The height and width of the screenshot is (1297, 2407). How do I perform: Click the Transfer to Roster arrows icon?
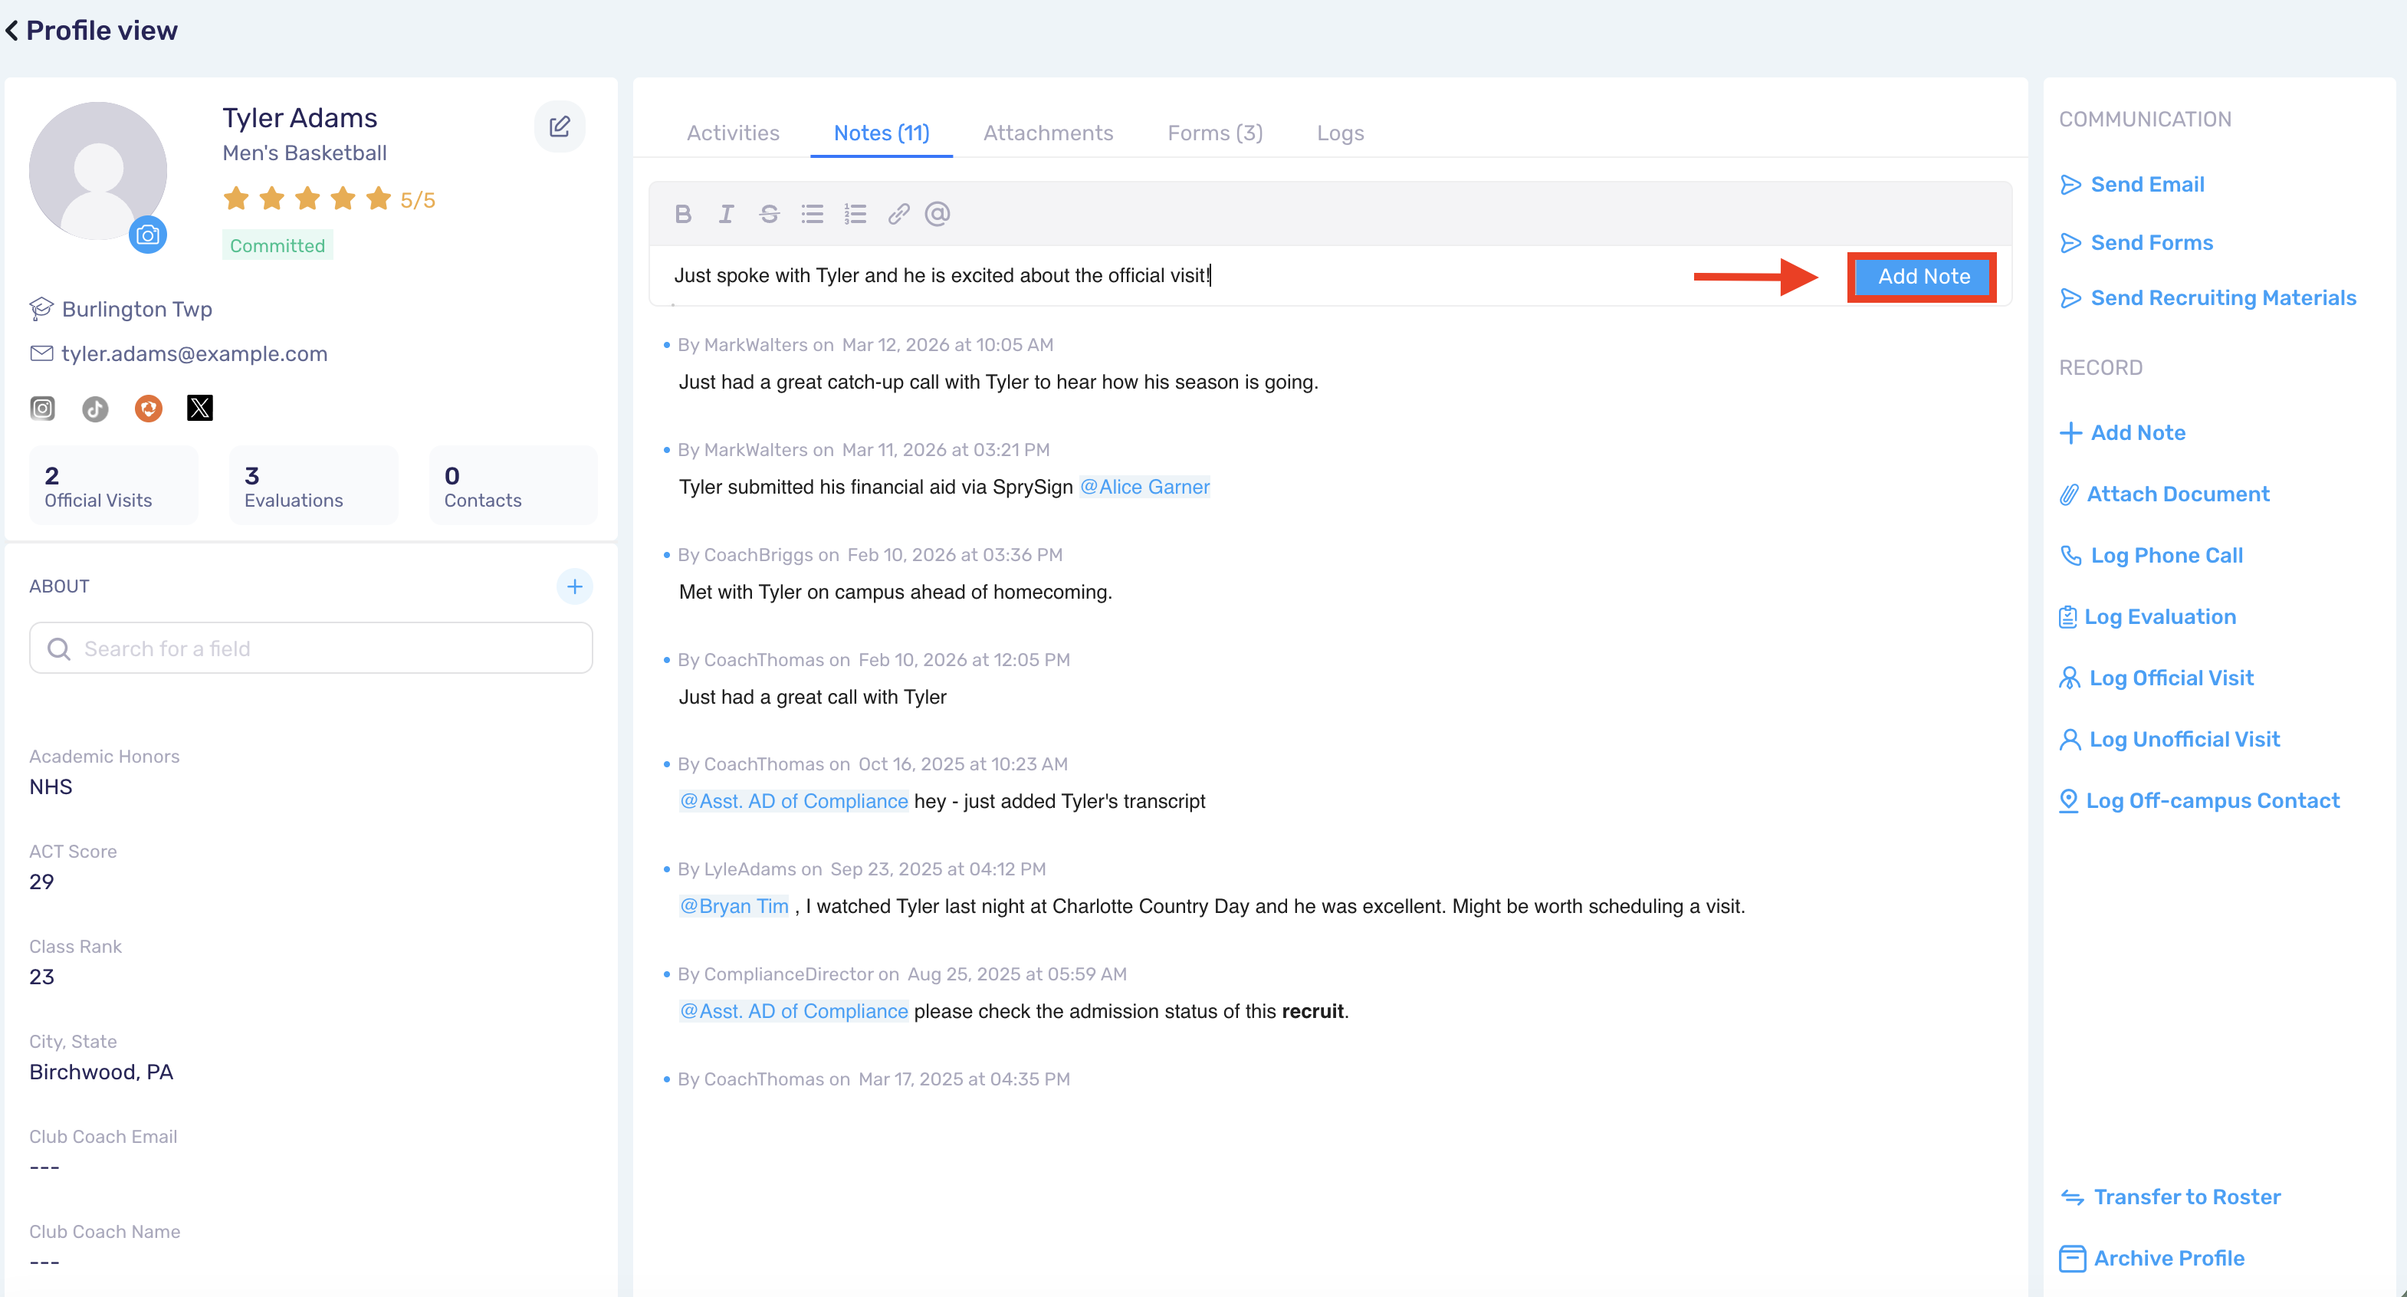click(x=2073, y=1198)
